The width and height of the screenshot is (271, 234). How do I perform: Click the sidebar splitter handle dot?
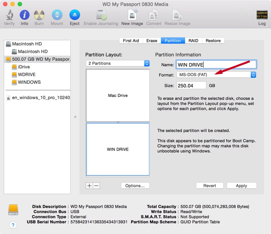pyautogui.click(x=75, y=117)
